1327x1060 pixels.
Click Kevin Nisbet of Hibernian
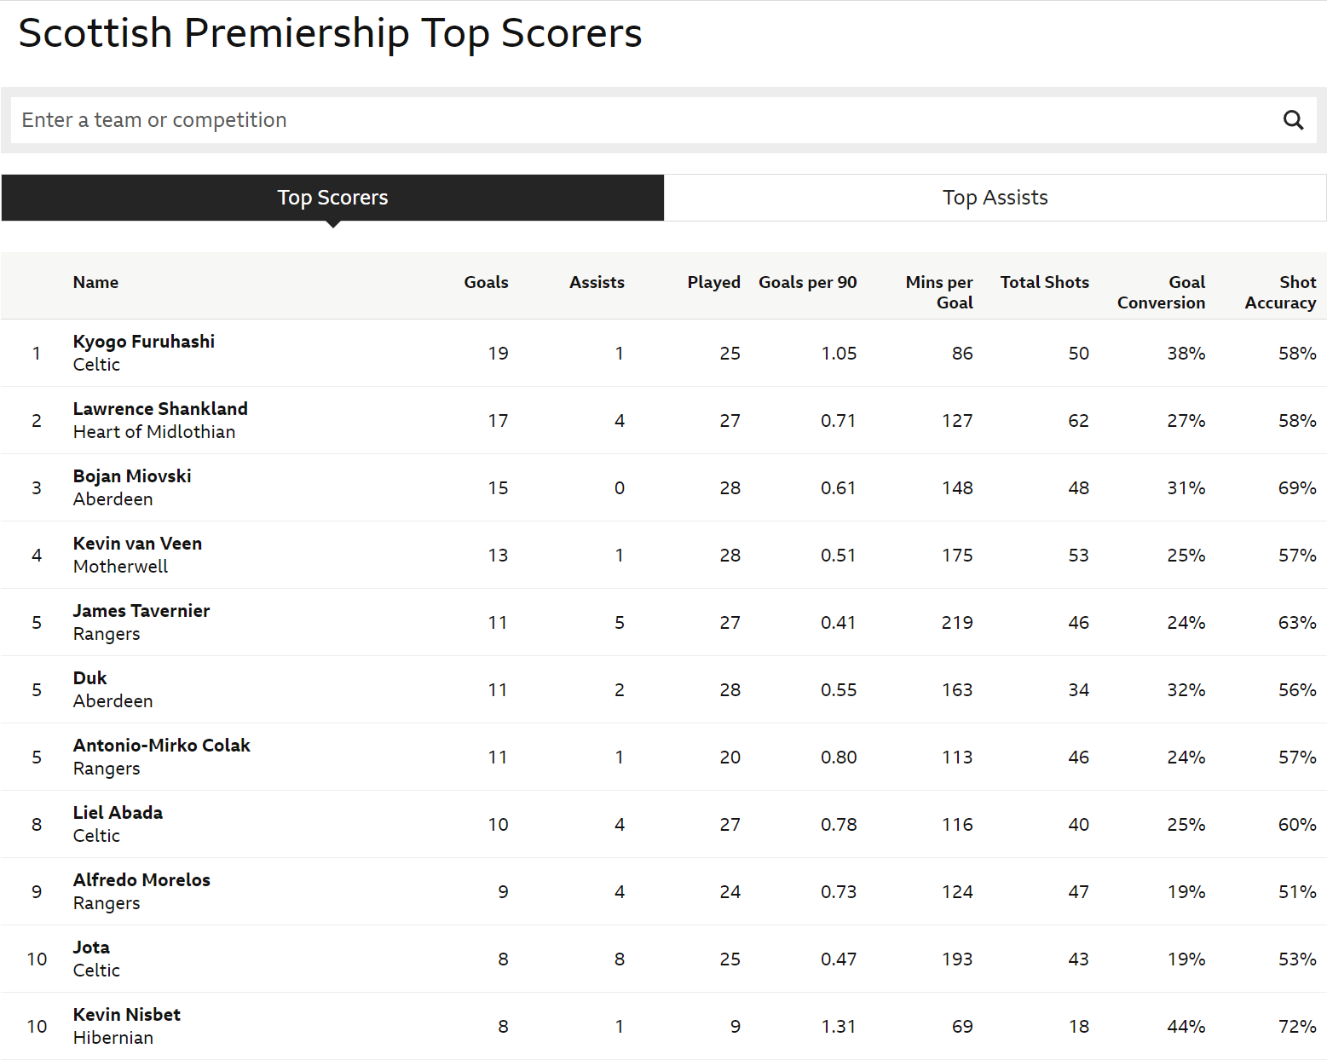pos(127,1014)
